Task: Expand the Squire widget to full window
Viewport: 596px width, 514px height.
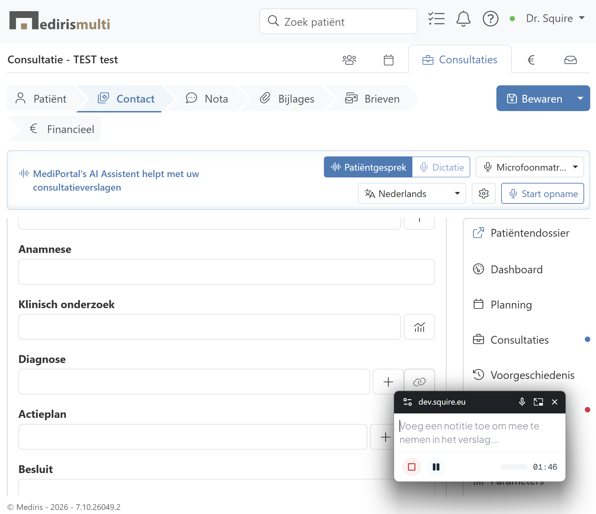Action: coord(538,402)
